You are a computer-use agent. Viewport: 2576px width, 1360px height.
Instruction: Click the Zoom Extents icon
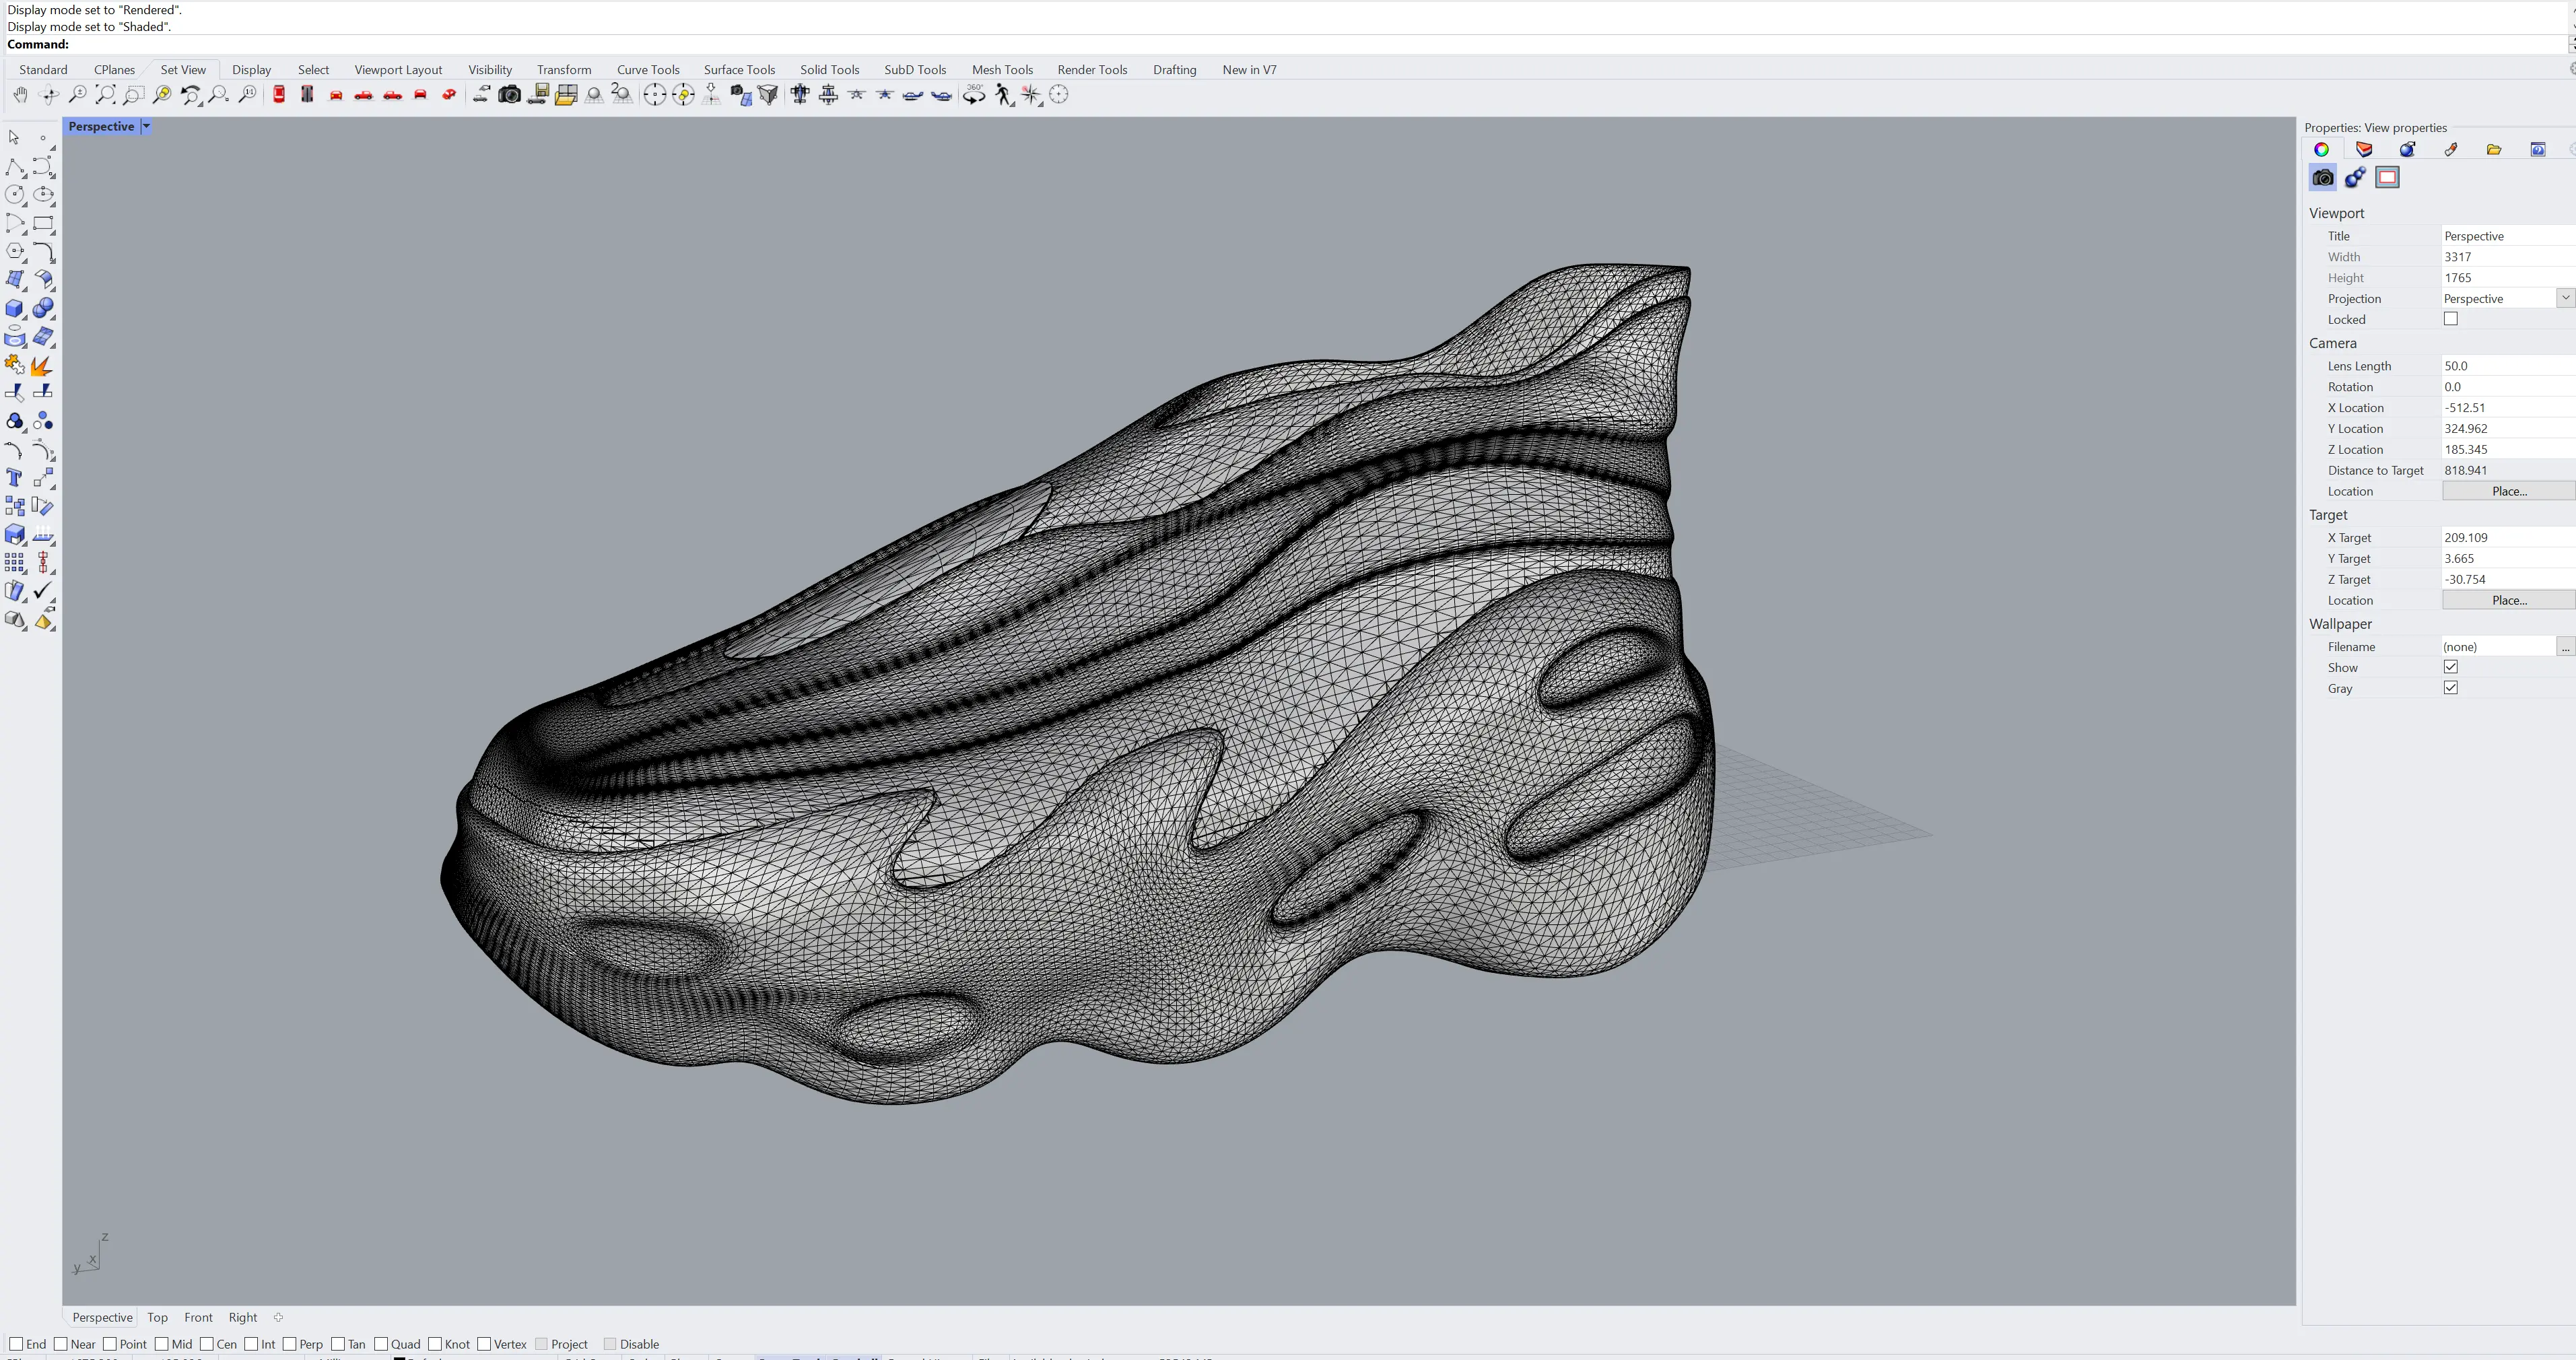point(105,95)
